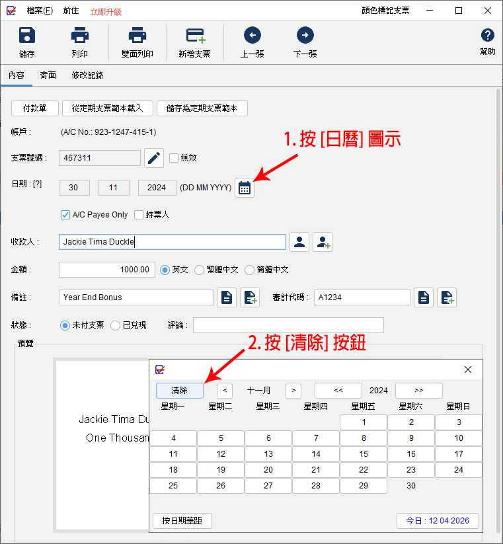
Task: Select day 10 in the calendar
Action: pos(459,438)
